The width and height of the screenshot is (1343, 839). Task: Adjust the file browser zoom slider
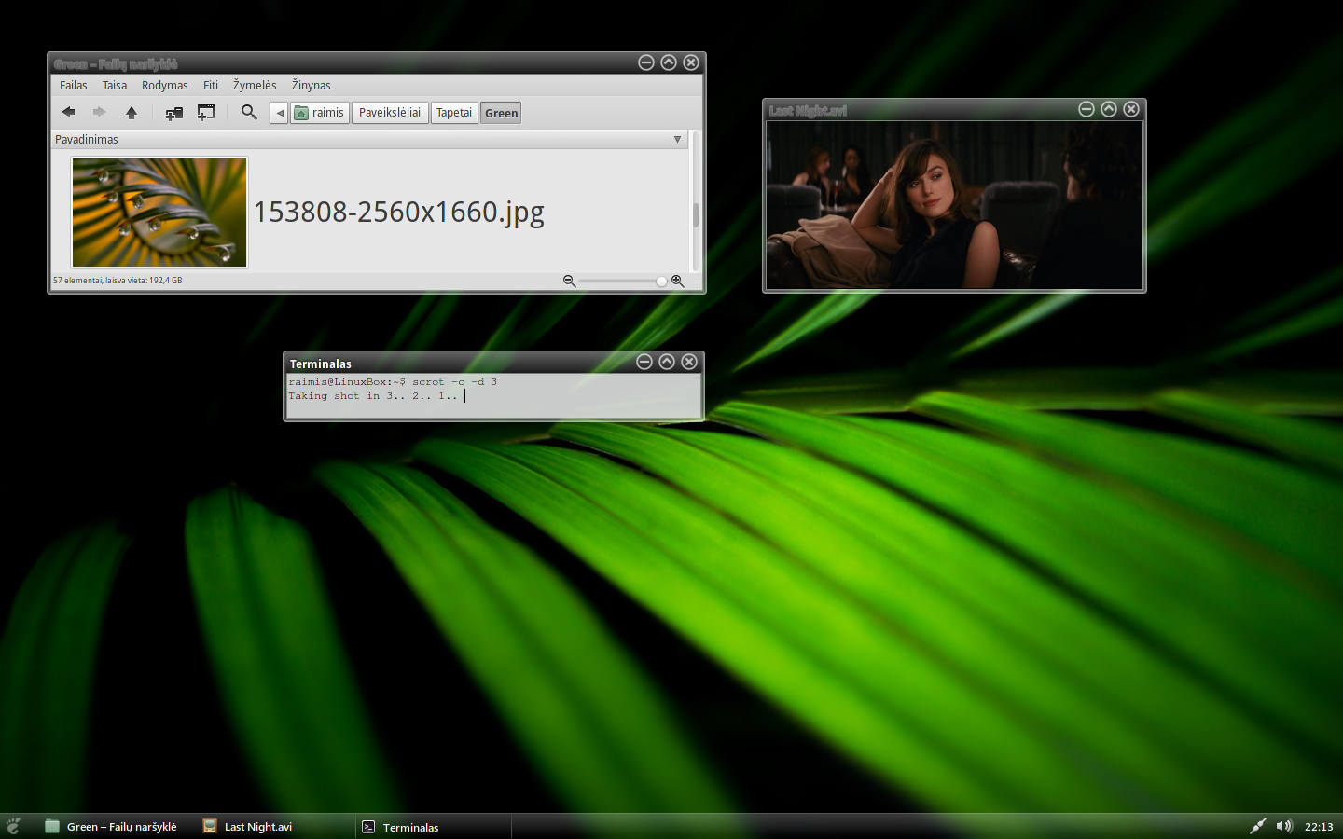(x=623, y=281)
